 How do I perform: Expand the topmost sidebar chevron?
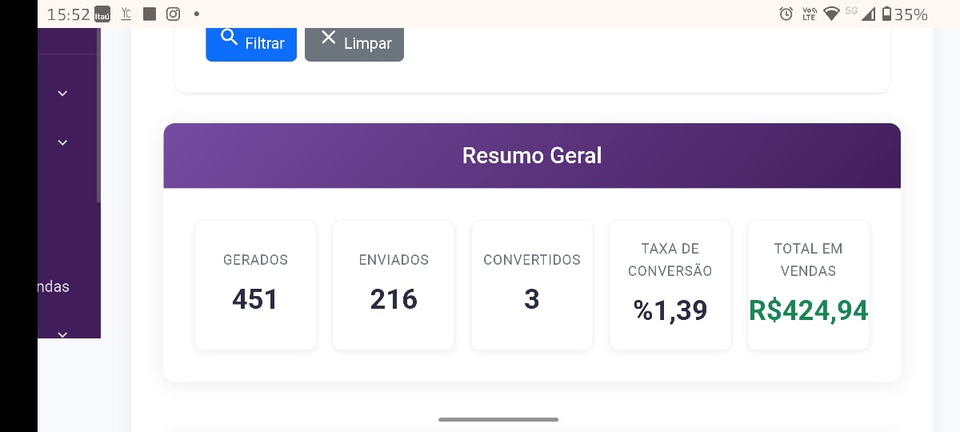coord(62,94)
